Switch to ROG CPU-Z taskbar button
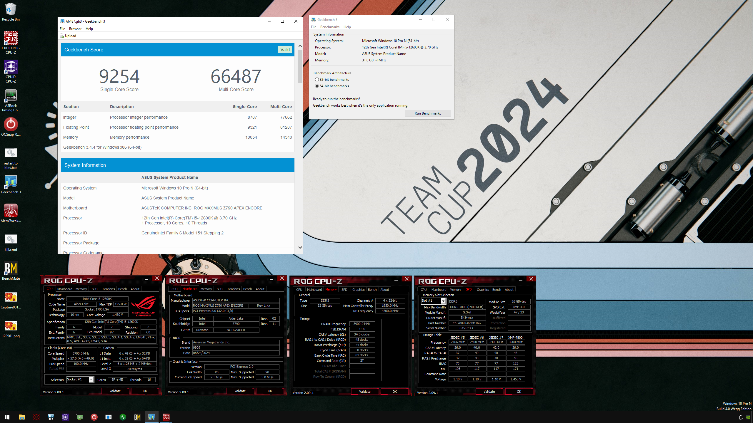753x423 pixels. tap(166, 417)
